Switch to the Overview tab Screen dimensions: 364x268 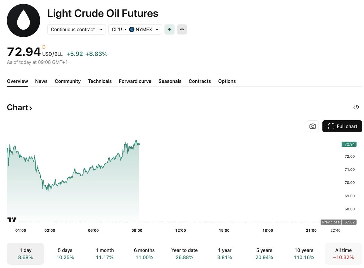coord(17,81)
